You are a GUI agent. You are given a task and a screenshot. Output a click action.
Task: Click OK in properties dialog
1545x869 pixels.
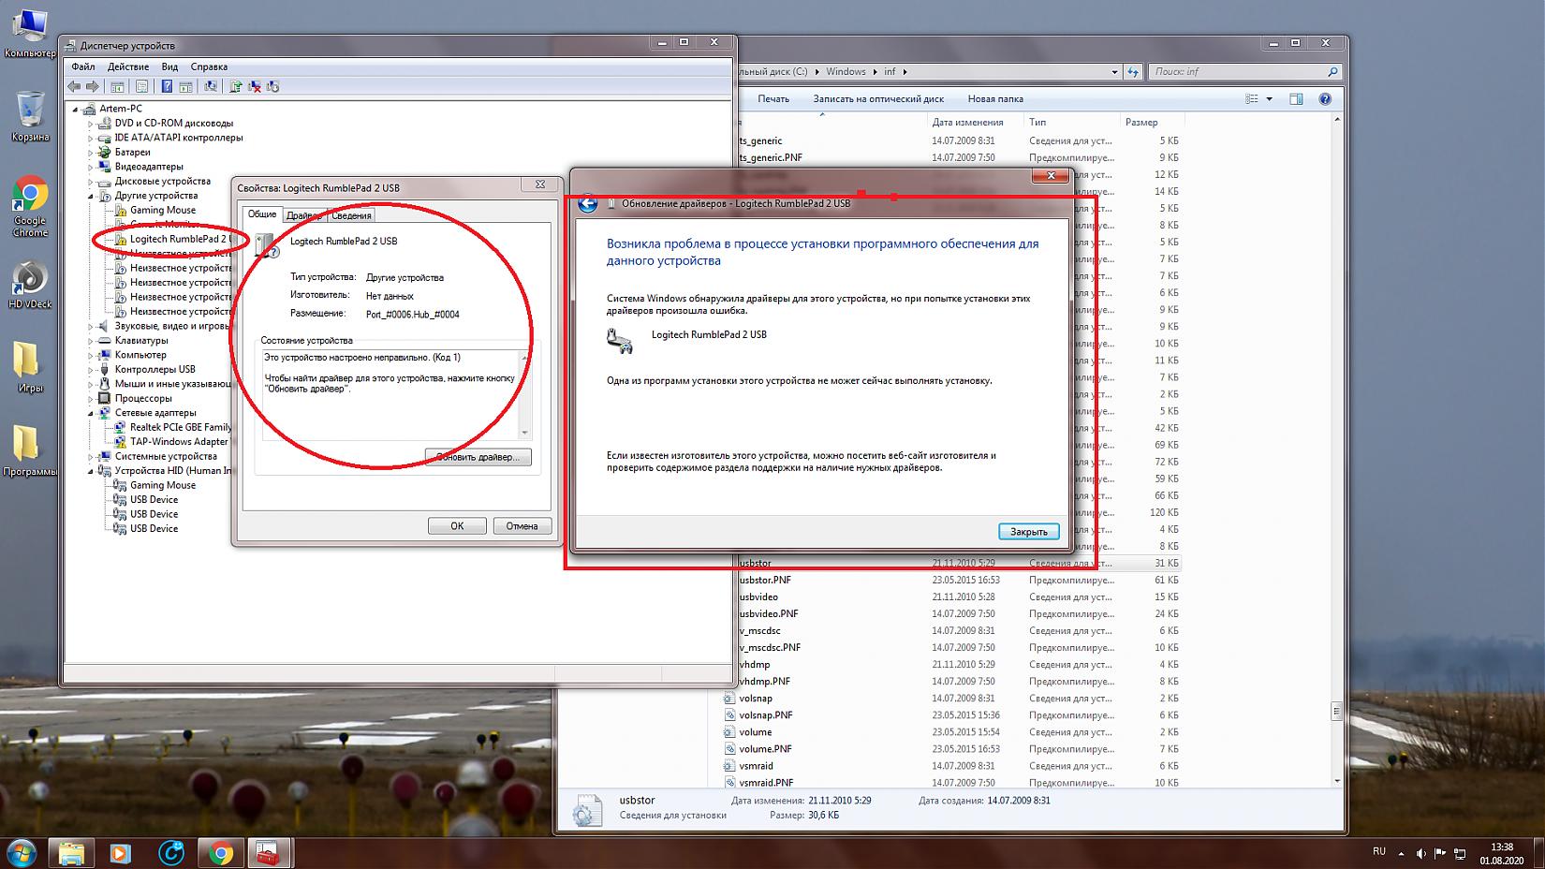pyautogui.click(x=457, y=525)
